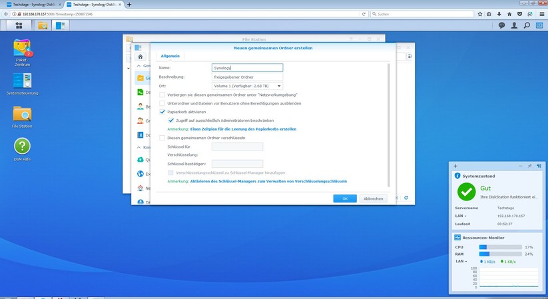The height and width of the screenshot is (299, 548).
Task: Open the Paket-Zentrum desktop icon
Action: 23,49
